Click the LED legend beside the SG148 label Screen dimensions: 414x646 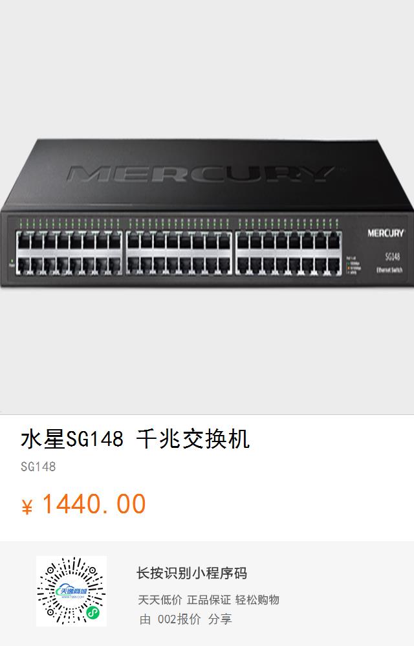pos(353,265)
